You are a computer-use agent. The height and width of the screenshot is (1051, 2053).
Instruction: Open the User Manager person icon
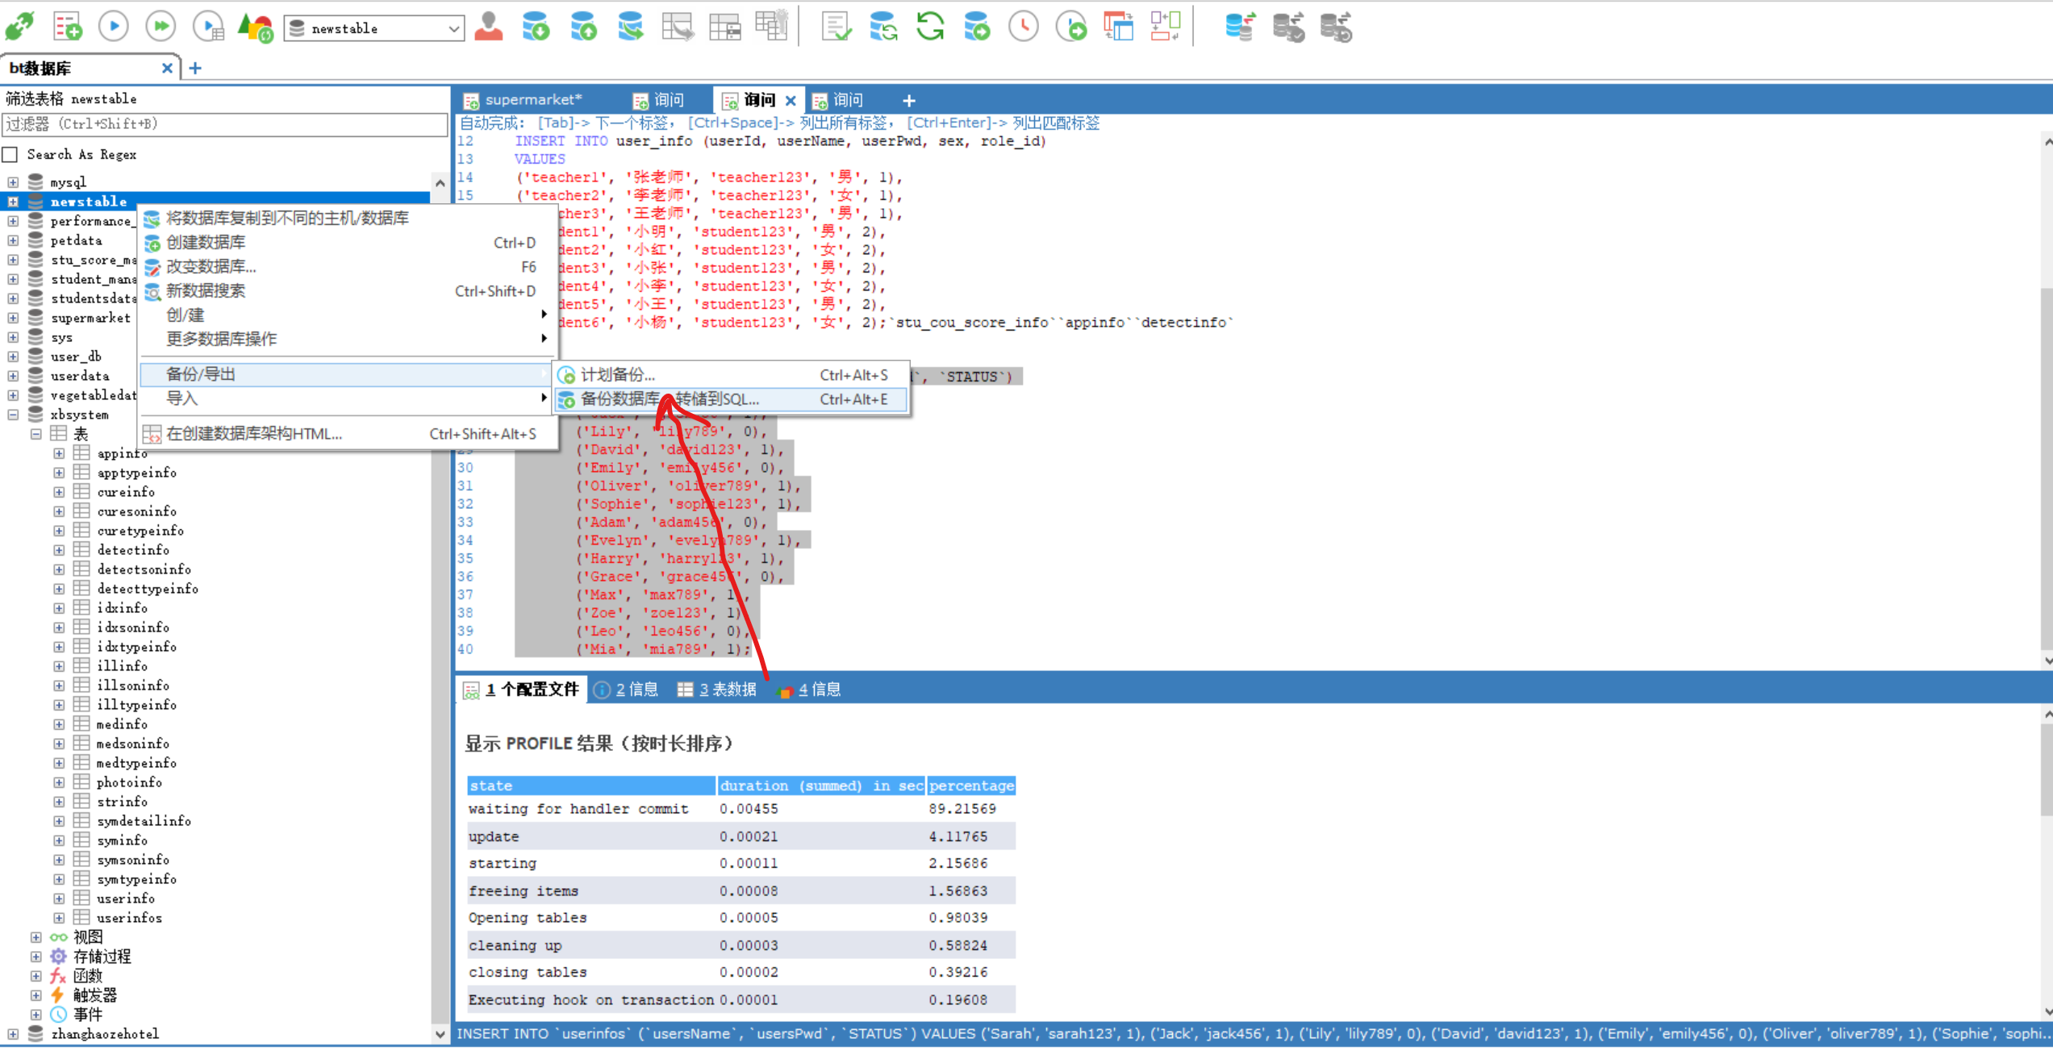click(x=488, y=27)
